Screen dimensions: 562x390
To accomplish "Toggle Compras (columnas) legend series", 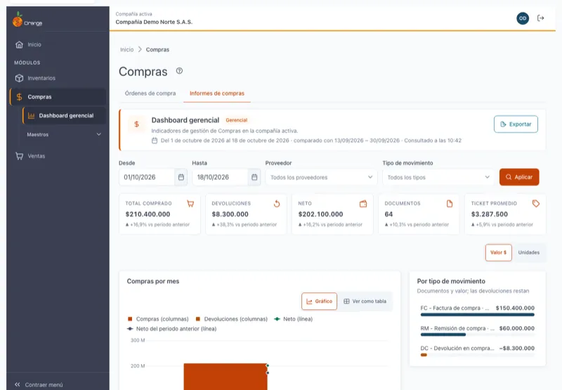I will click(x=158, y=319).
